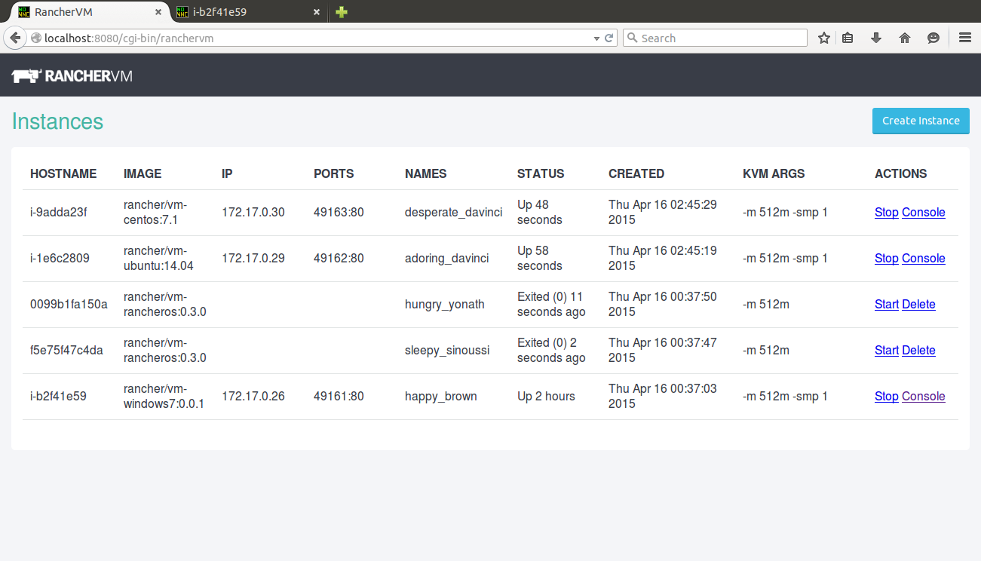The height and width of the screenshot is (561, 981).
Task: Reload the page with the refresh icon
Action: pyautogui.click(x=609, y=38)
